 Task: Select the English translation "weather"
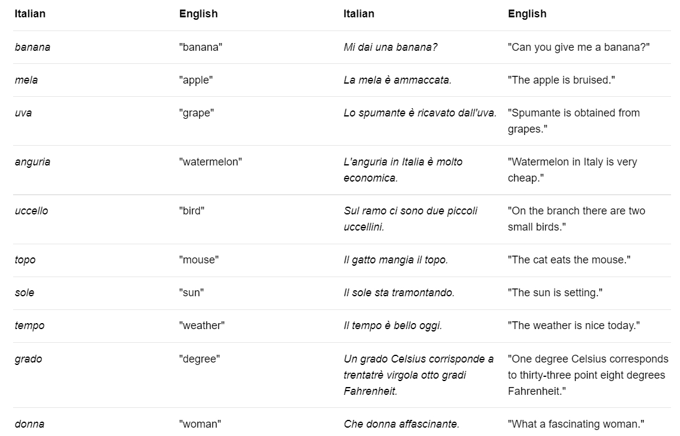pyautogui.click(x=202, y=326)
